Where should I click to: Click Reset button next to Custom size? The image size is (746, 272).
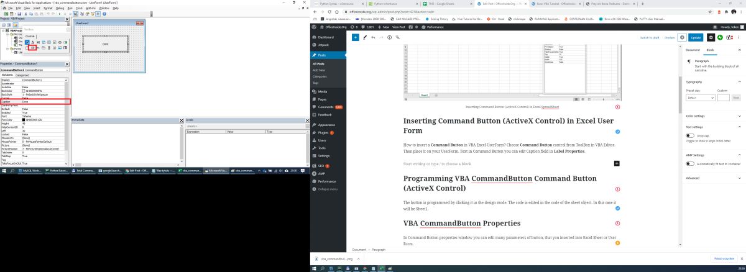736,97
